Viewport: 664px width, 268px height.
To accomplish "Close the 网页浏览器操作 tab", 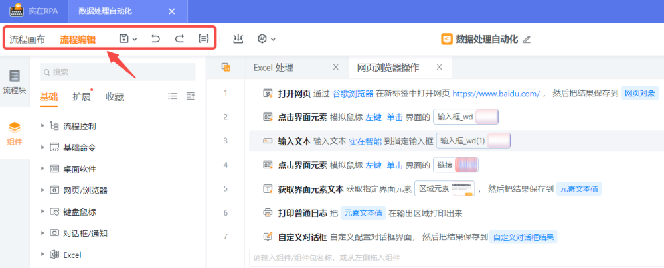I will click(x=438, y=67).
